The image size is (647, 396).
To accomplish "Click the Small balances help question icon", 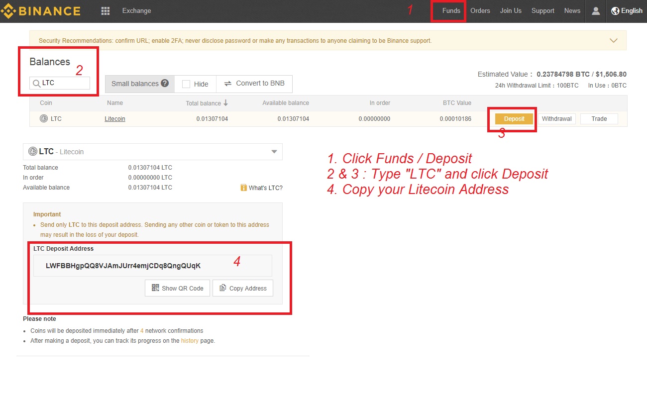I will point(165,84).
